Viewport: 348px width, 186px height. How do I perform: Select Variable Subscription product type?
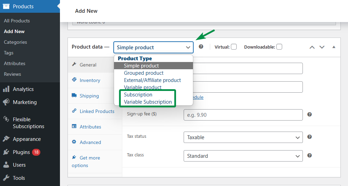(x=148, y=102)
